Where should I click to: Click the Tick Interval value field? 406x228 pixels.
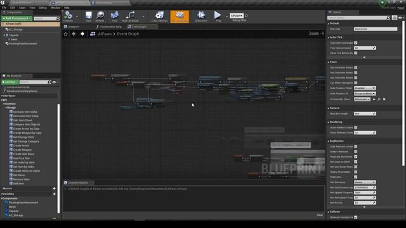click(x=365, y=48)
